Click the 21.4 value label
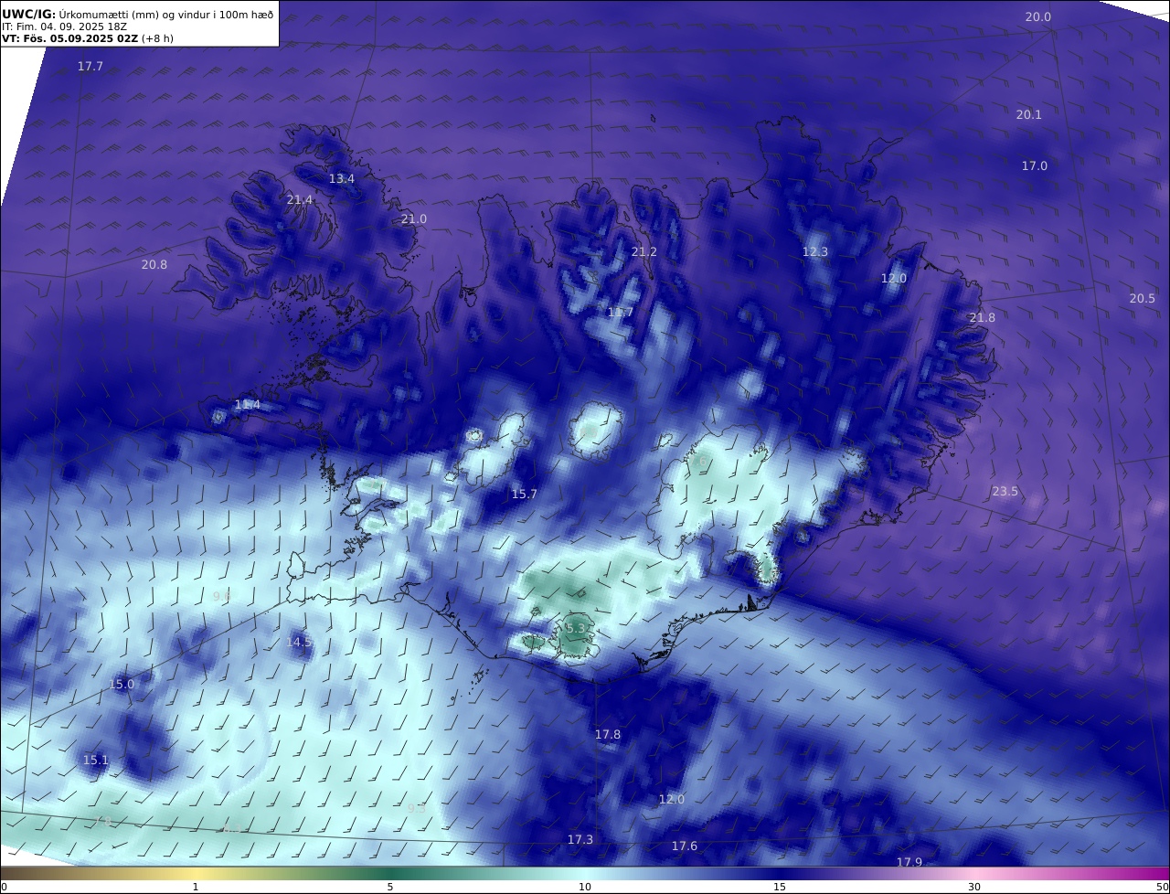The width and height of the screenshot is (1170, 894). [299, 199]
